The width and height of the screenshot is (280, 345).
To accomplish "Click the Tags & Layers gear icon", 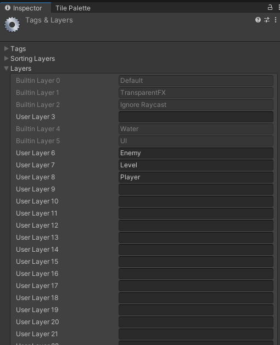I will click(x=12, y=25).
